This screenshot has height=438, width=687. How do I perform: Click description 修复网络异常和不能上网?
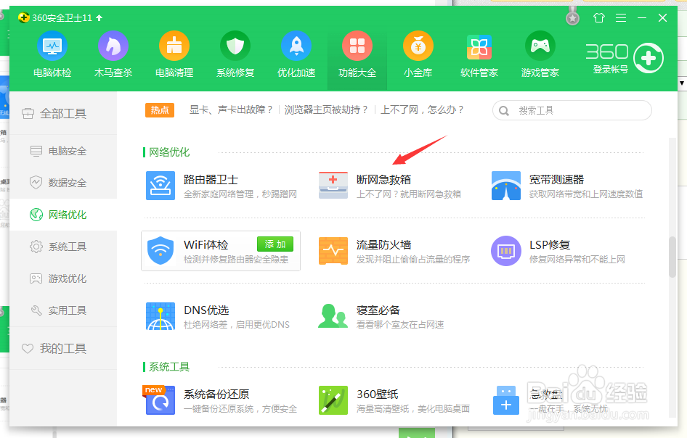577,260
